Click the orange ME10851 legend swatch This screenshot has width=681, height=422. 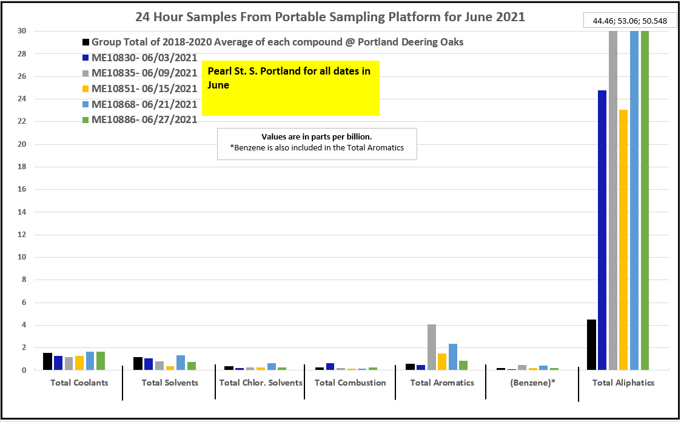point(86,89)
